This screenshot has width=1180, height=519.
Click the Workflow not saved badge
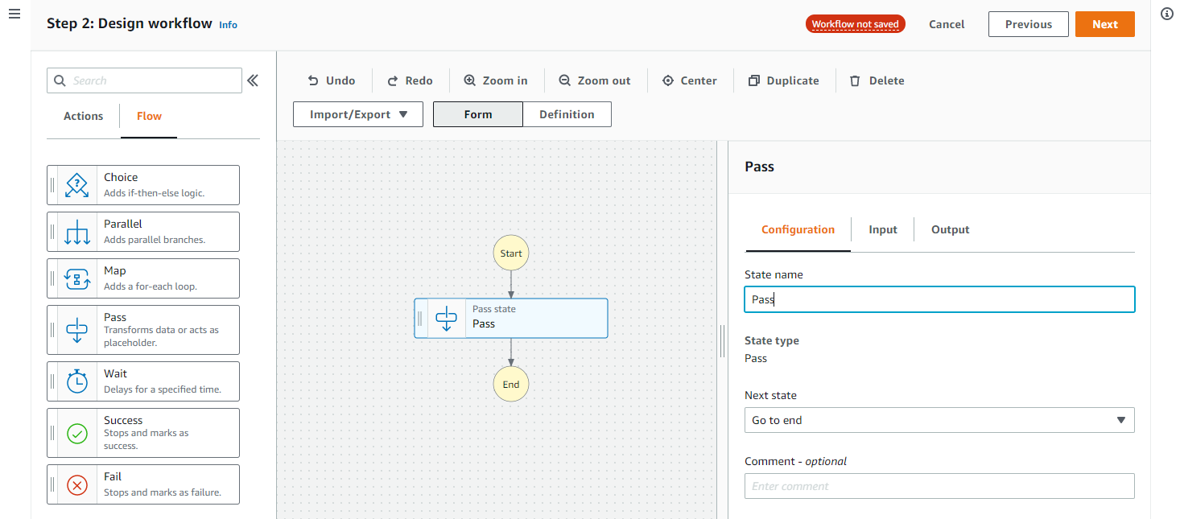(x=856, y=24)
